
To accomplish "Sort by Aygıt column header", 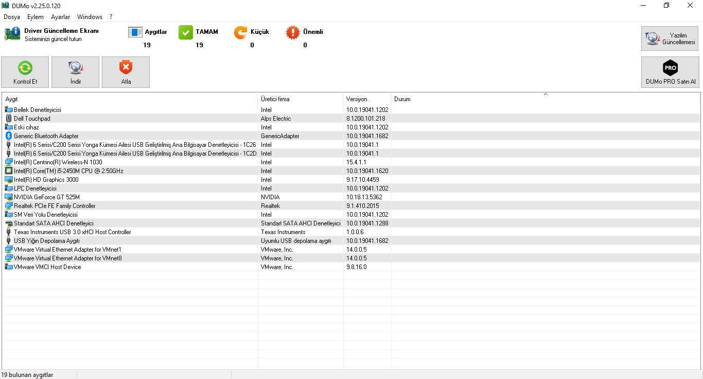I will tap(130, 99).
